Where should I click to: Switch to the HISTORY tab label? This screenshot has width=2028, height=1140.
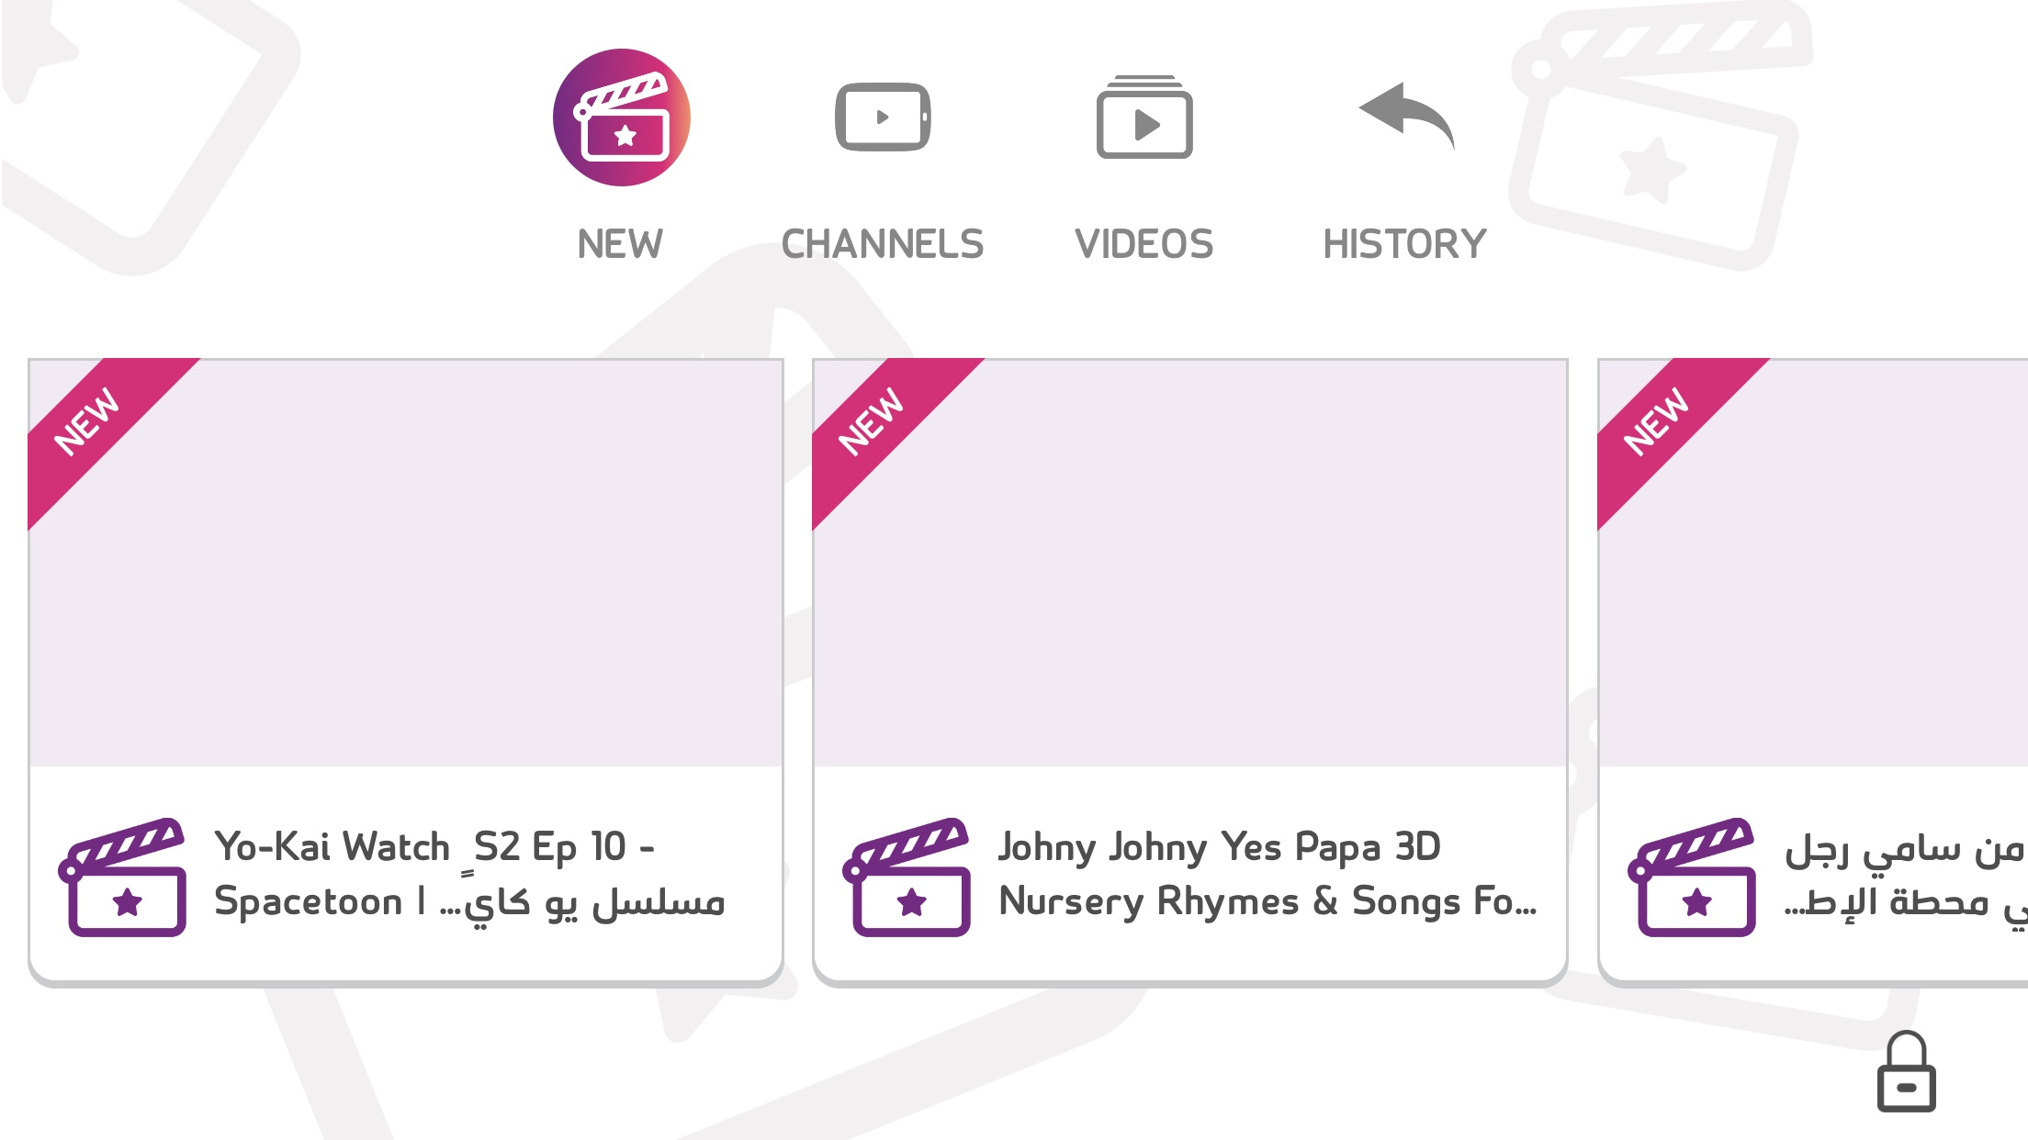pos(1405,244)
